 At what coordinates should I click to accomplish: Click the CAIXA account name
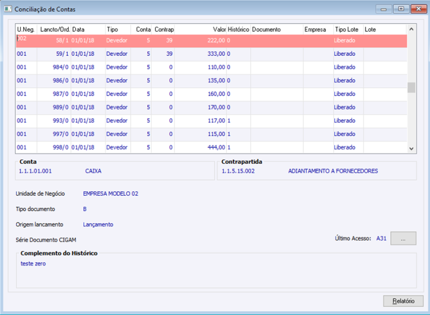[x=93, y=171]
